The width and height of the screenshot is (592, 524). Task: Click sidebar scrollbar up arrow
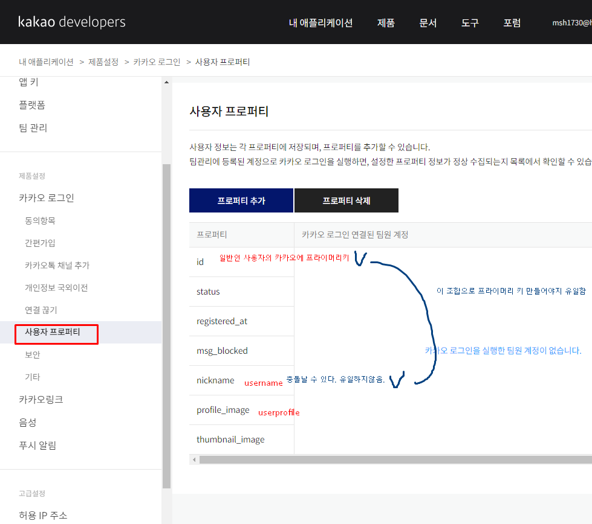click(166, 82)
